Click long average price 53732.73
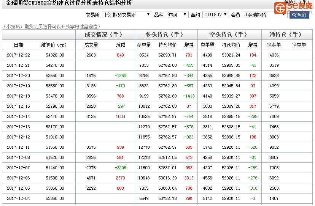315x206 pixels. point(167,198)
